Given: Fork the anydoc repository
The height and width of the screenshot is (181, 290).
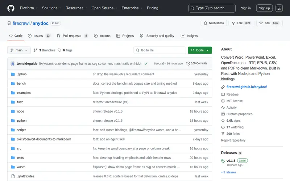Looking at the screenshot, I should pos(241,23).
